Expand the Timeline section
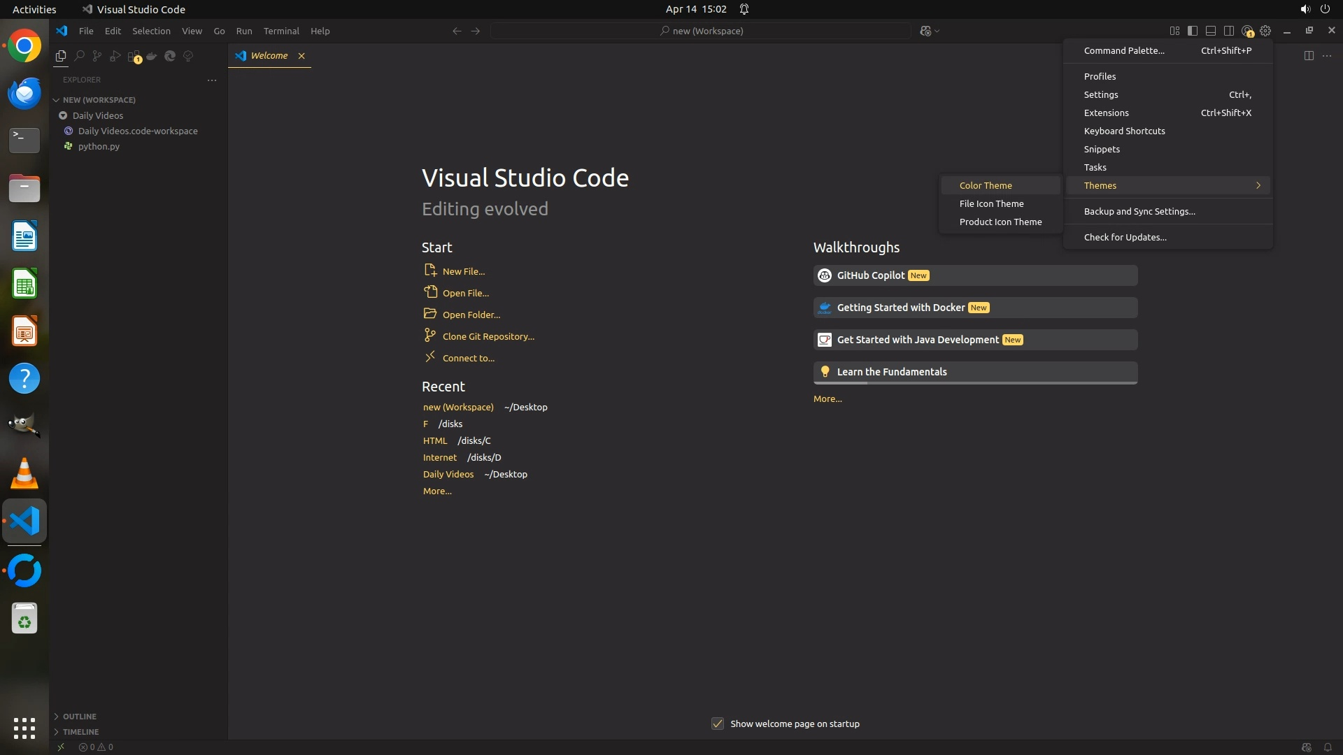This screenshot has width=1343, height=755. (x=80, y=732)
